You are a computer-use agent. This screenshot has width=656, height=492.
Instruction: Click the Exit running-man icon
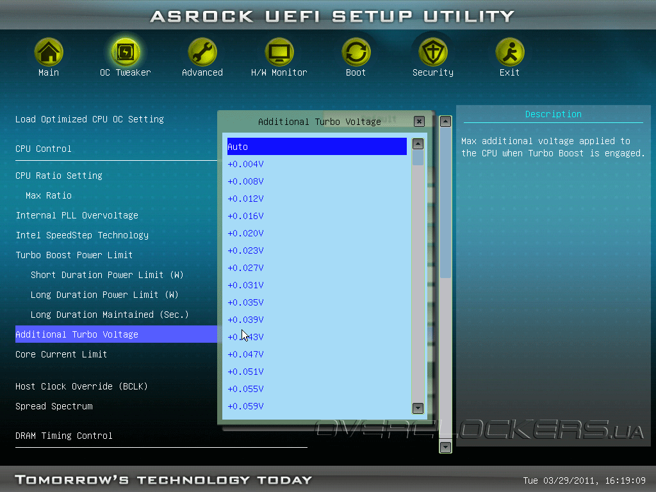[x=509, y=52]
